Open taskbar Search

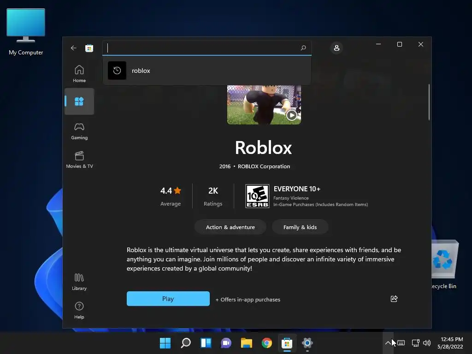pyautogui.click(x=185, y=343)
